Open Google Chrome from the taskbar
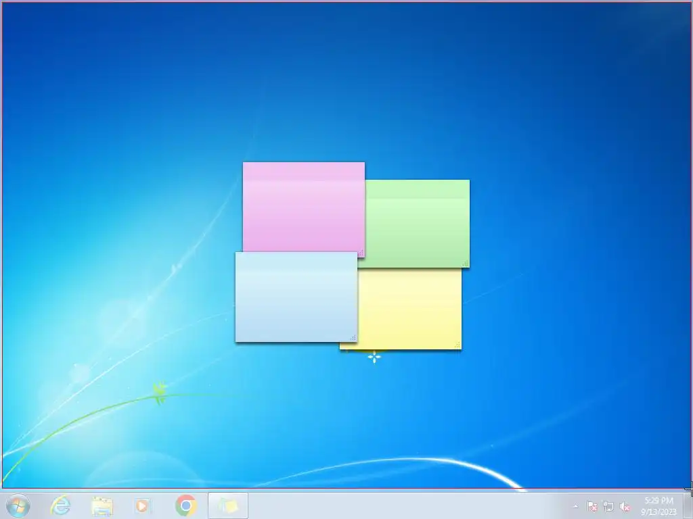This screenshot has height=519, width=693. click(186, 505)
